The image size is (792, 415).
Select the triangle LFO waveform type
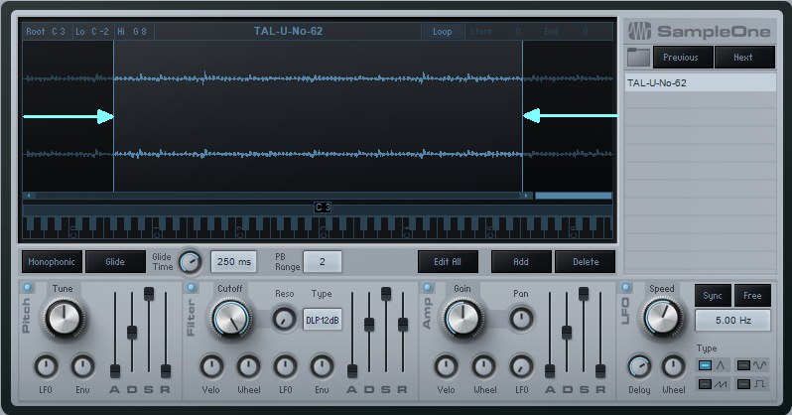tap(713, 365)
